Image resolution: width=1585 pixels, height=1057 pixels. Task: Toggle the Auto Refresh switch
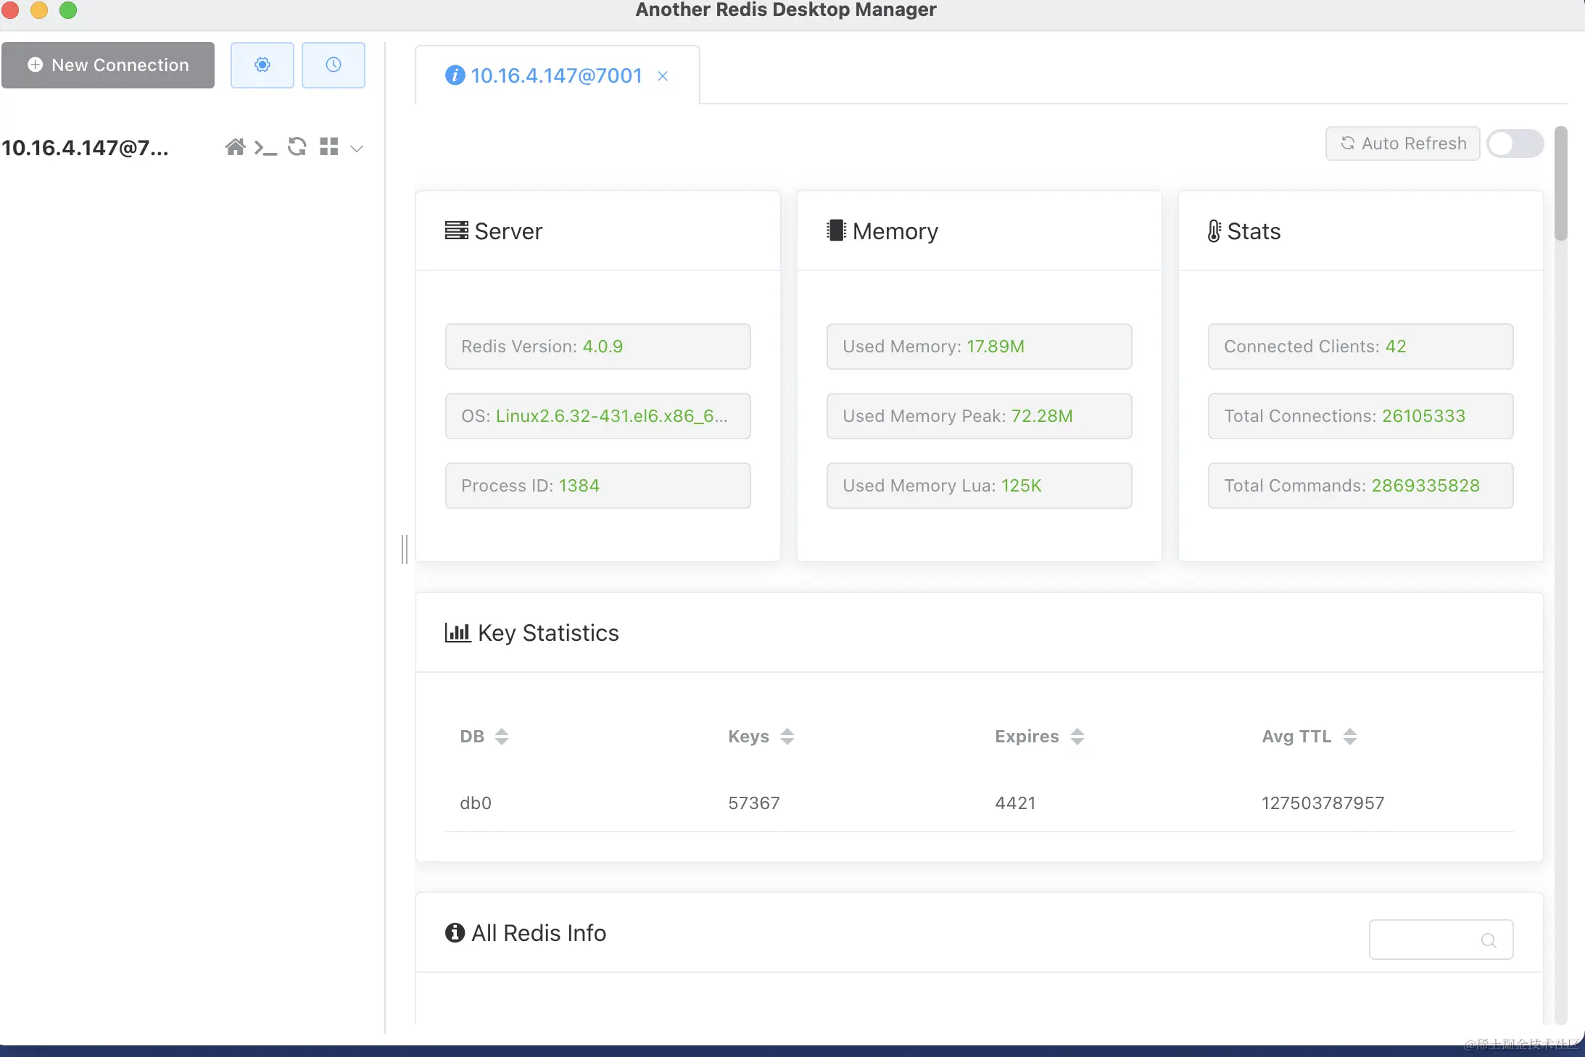pyautogui.click(x=1515, y=144)
